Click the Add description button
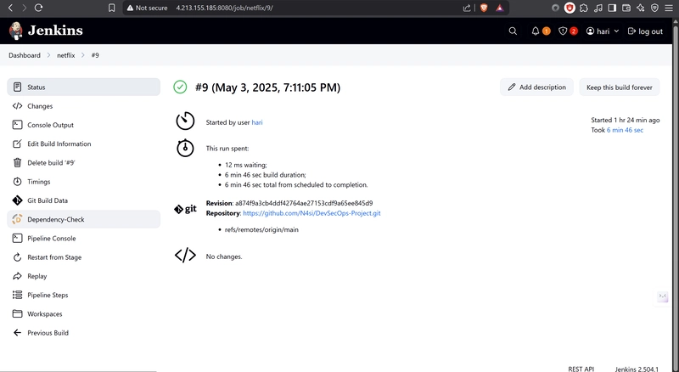Image resolution: width=679 pixels, height=372 pixels. [536, 87]
